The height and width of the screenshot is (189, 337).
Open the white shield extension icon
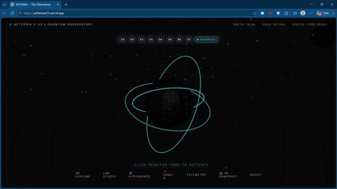tap(278, 13)
